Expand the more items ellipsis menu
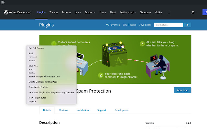Viewport: 207px width, 129px height. pyautogui.click(x=169, y=13)
